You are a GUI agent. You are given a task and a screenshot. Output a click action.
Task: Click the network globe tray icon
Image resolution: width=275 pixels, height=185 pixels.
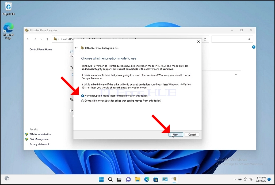[x=246, y=179]
